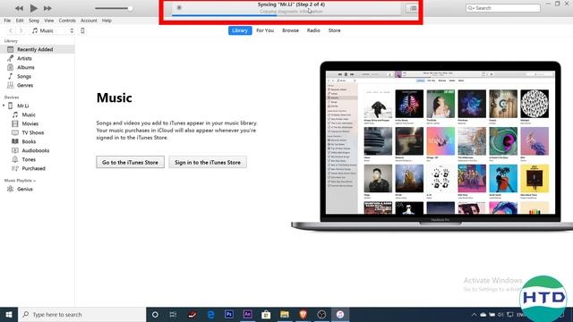Expand the Music Playlists section header

(x=20, y=181)
